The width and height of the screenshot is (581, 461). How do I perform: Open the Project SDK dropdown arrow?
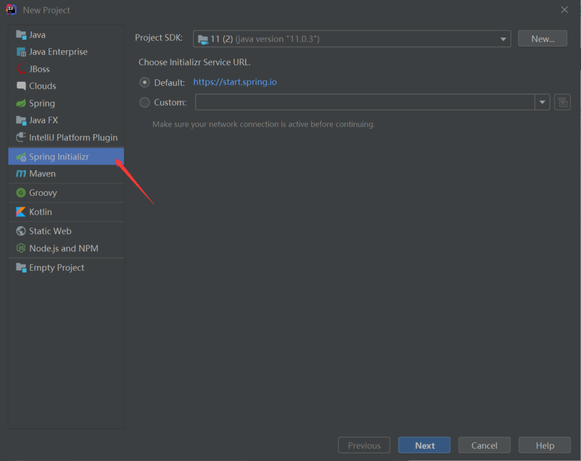(503, 39)
